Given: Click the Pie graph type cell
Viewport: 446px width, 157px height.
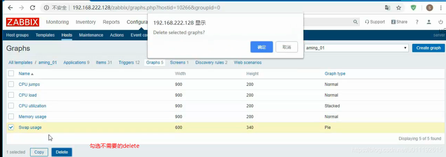Looking at the screenshot, I should (328, 128).
